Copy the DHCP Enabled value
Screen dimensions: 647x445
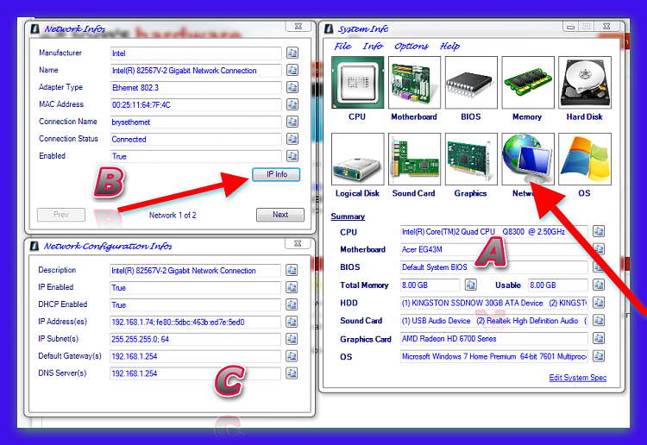pyautogui.click(x=292, y=304)
